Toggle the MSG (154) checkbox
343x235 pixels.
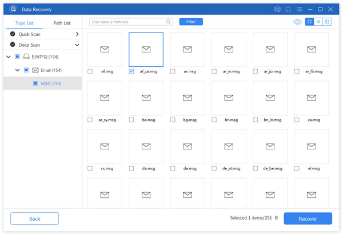pyautogui.click(x=35, y=83)
